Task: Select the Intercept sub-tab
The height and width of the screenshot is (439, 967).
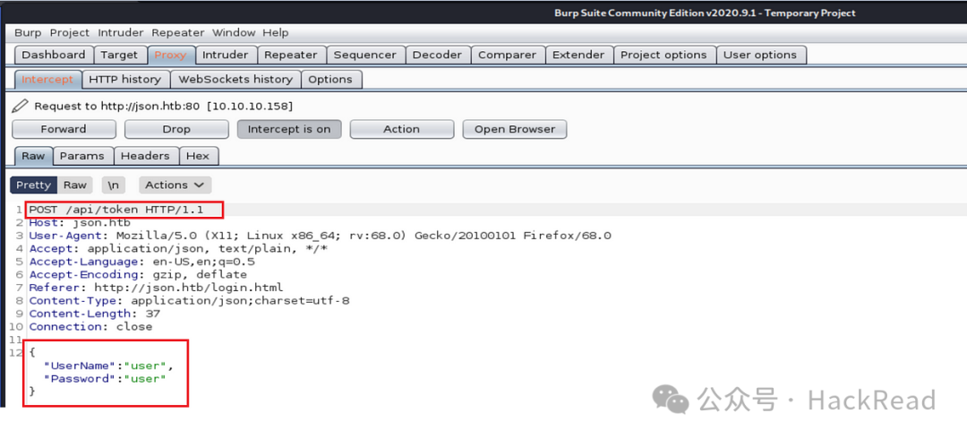Action: pyautogui.click(x=47, y=80)
